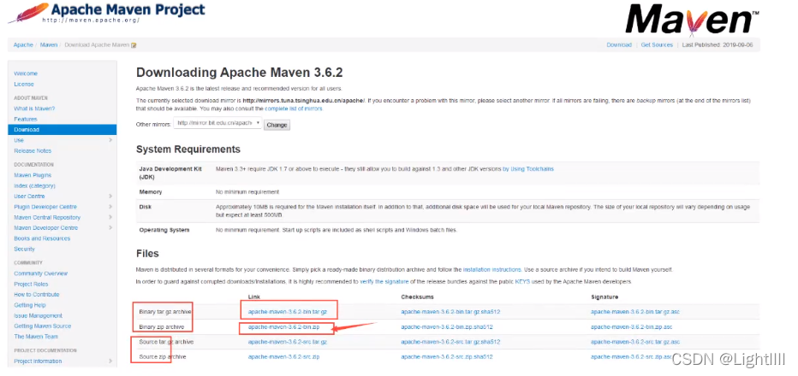The width and height of the screenshot is (798, 376).
Task: Open apache-maven-3.6.2-src.tar.gz.asc signature
Action: pyautogui.click(x=635, y=342)
